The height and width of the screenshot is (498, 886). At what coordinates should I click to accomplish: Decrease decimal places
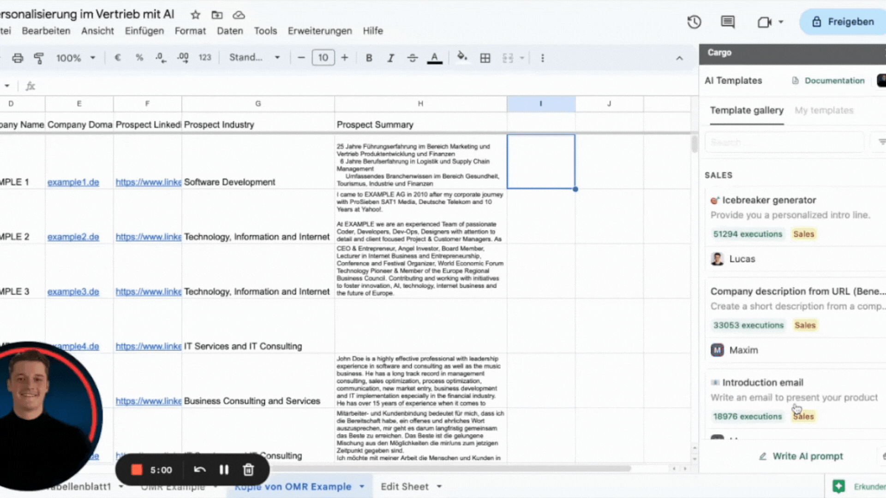161,58
